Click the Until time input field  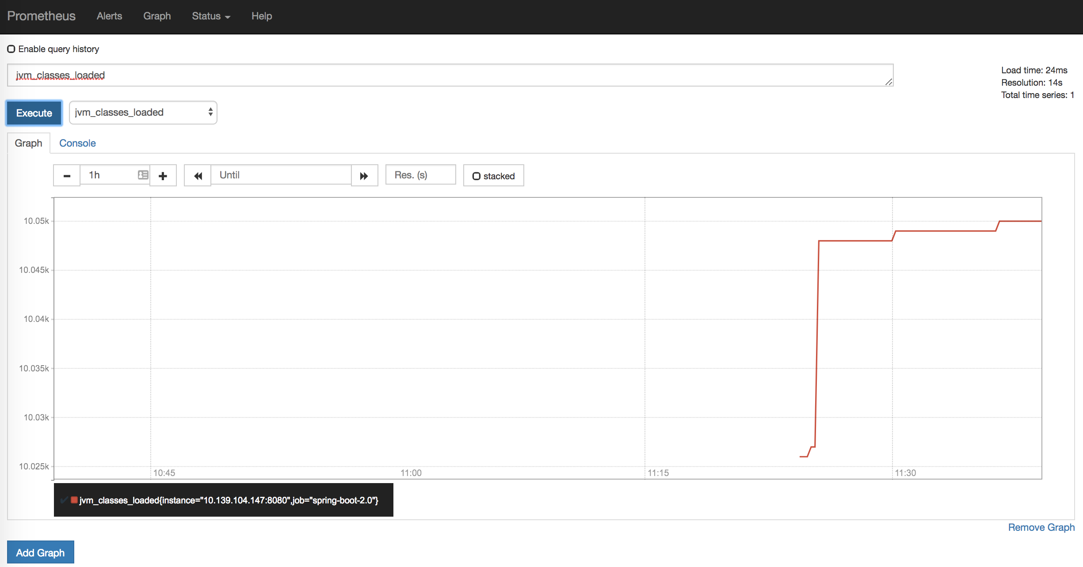pos(280,175)
